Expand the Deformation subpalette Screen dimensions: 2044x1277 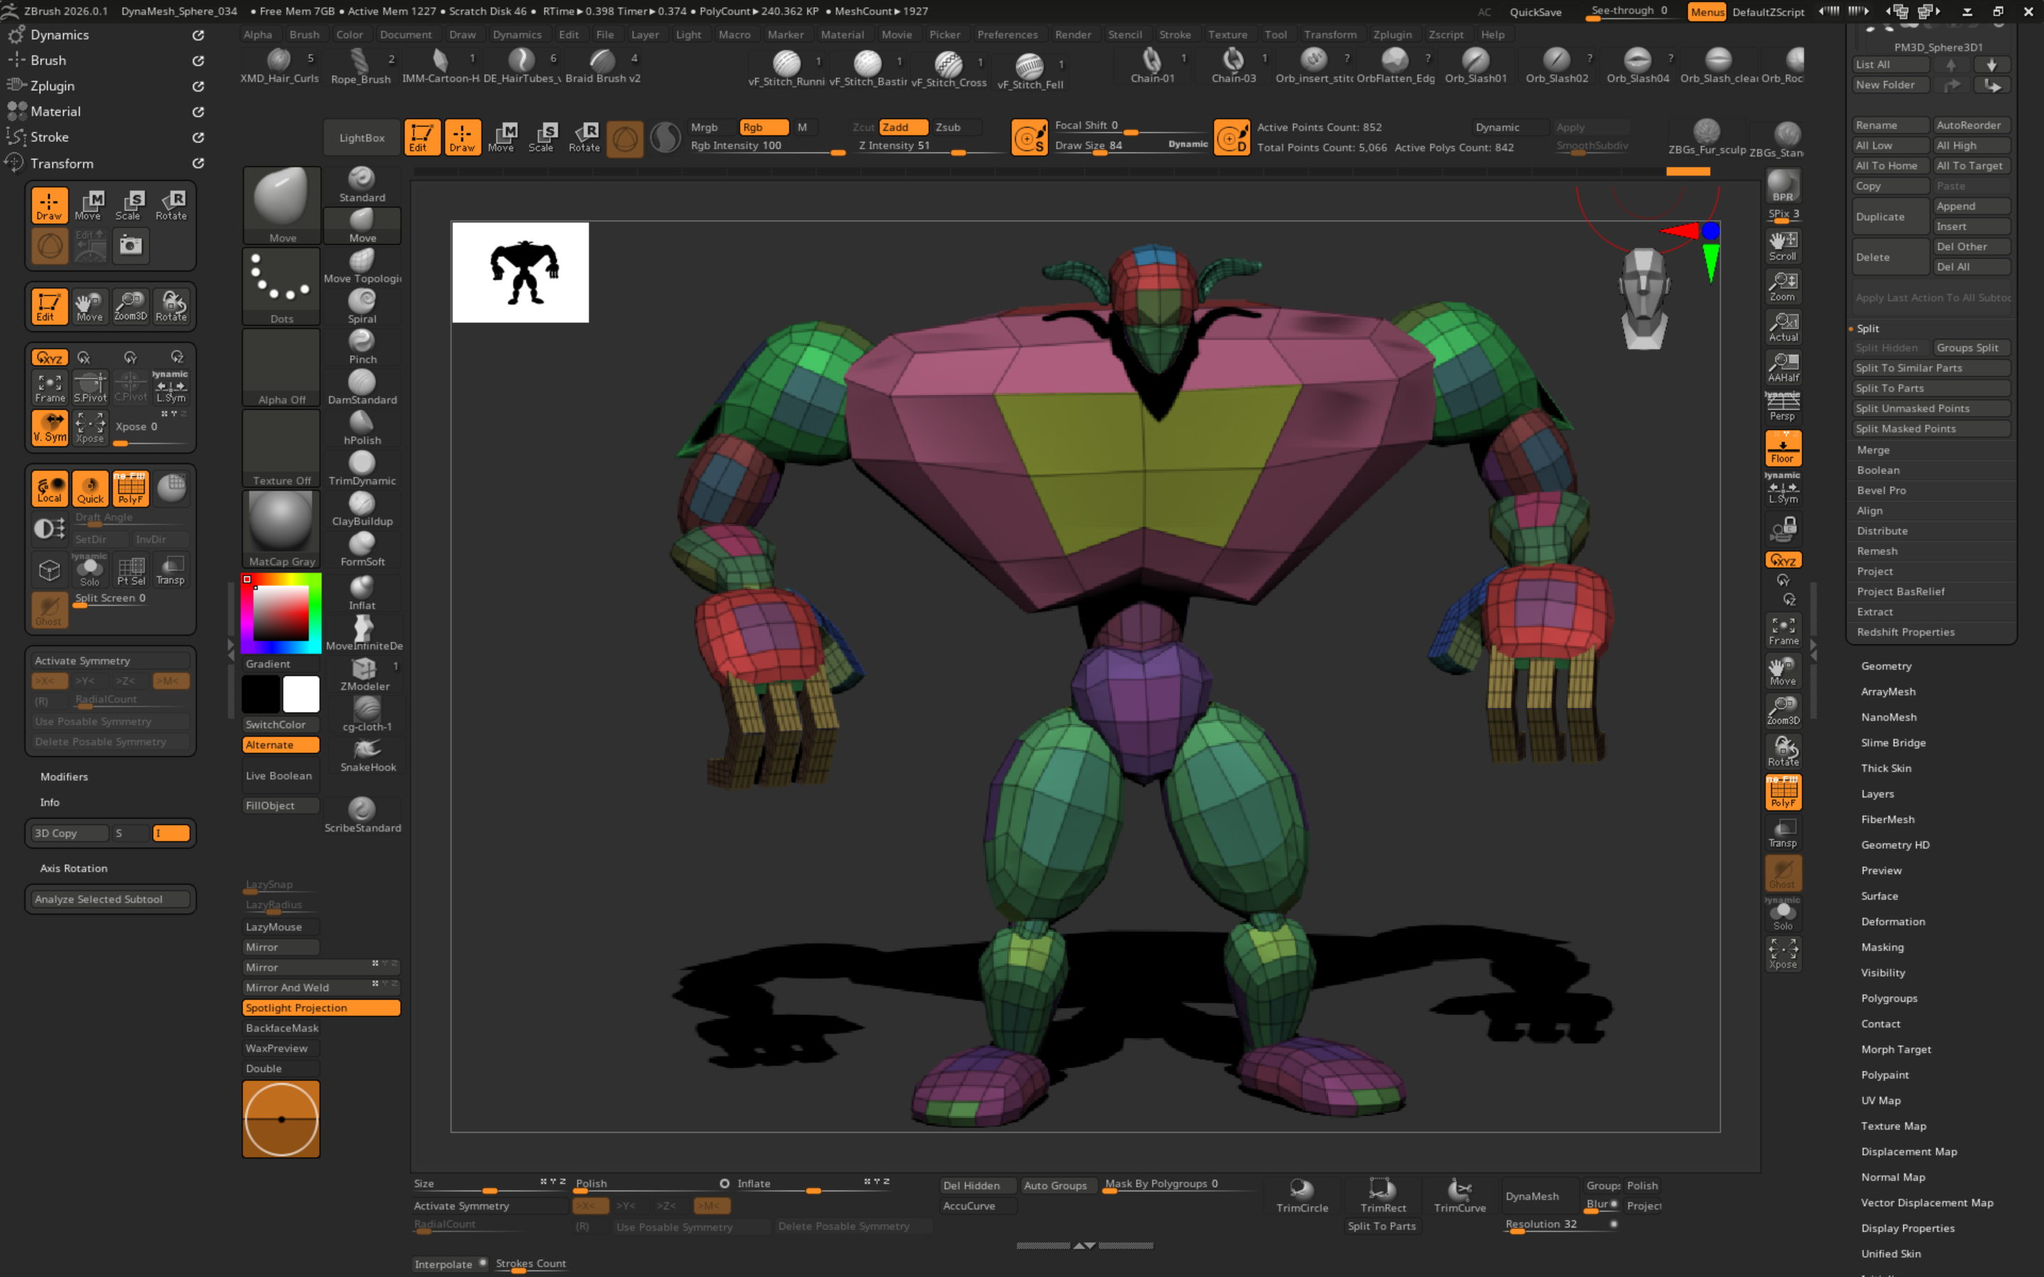click(1893, 921)
